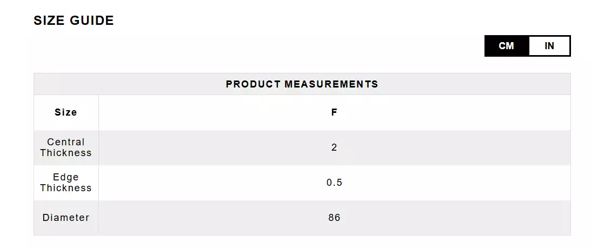Click the Edge Thickness row label
591x249 pixels.
click(66, 183)
